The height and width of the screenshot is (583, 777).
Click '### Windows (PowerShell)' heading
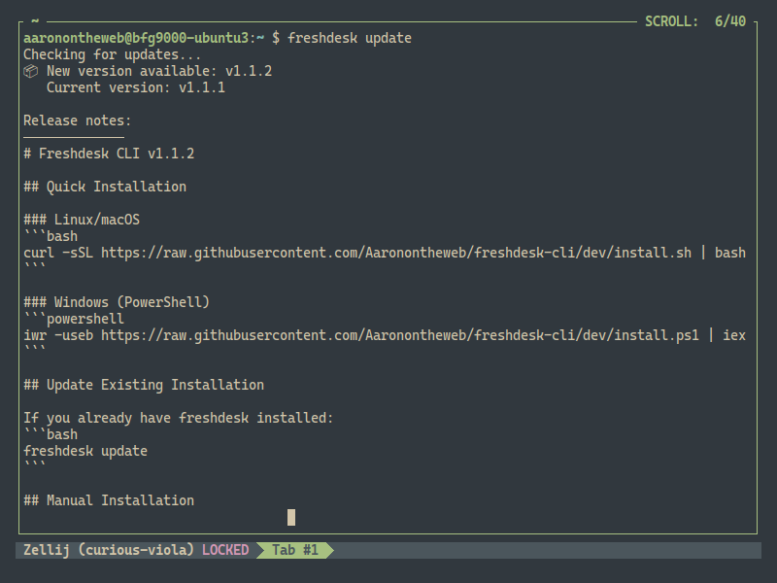(117, 302)
